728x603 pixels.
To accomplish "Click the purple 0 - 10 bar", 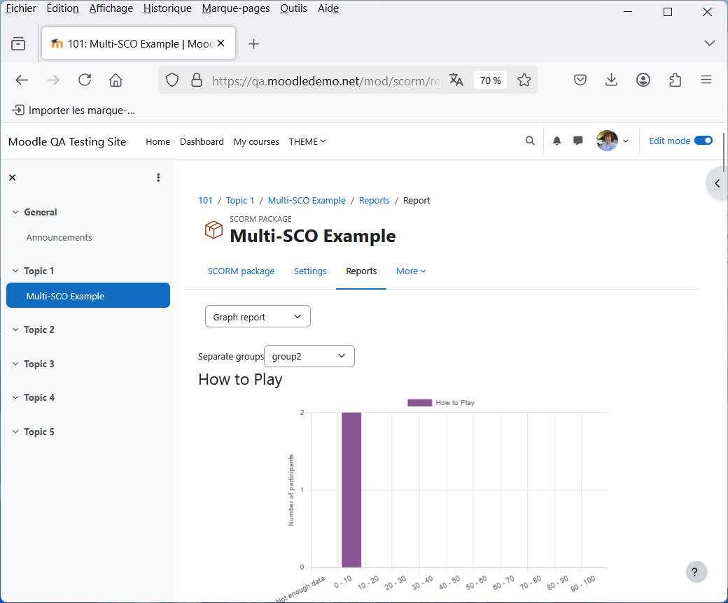I will coord(351,490).
